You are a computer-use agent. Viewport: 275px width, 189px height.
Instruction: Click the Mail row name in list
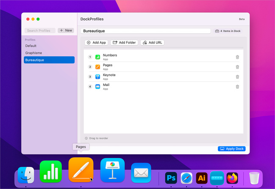(x=106, y=85)
